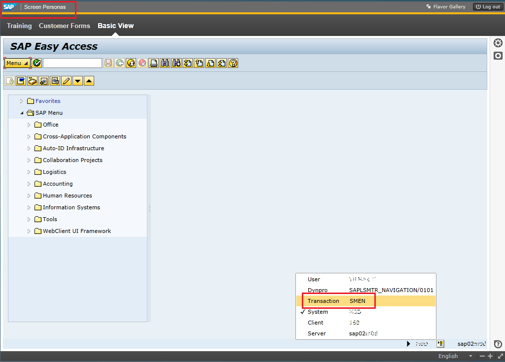Open the English language dropdown
Image resolution: width=505 pixels, height=362 pixels.
[x=455, y=356]
